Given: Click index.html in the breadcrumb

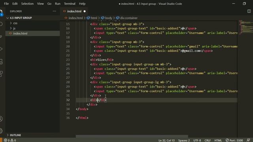Looking at the screenshot, I should (x=76, y=18).
